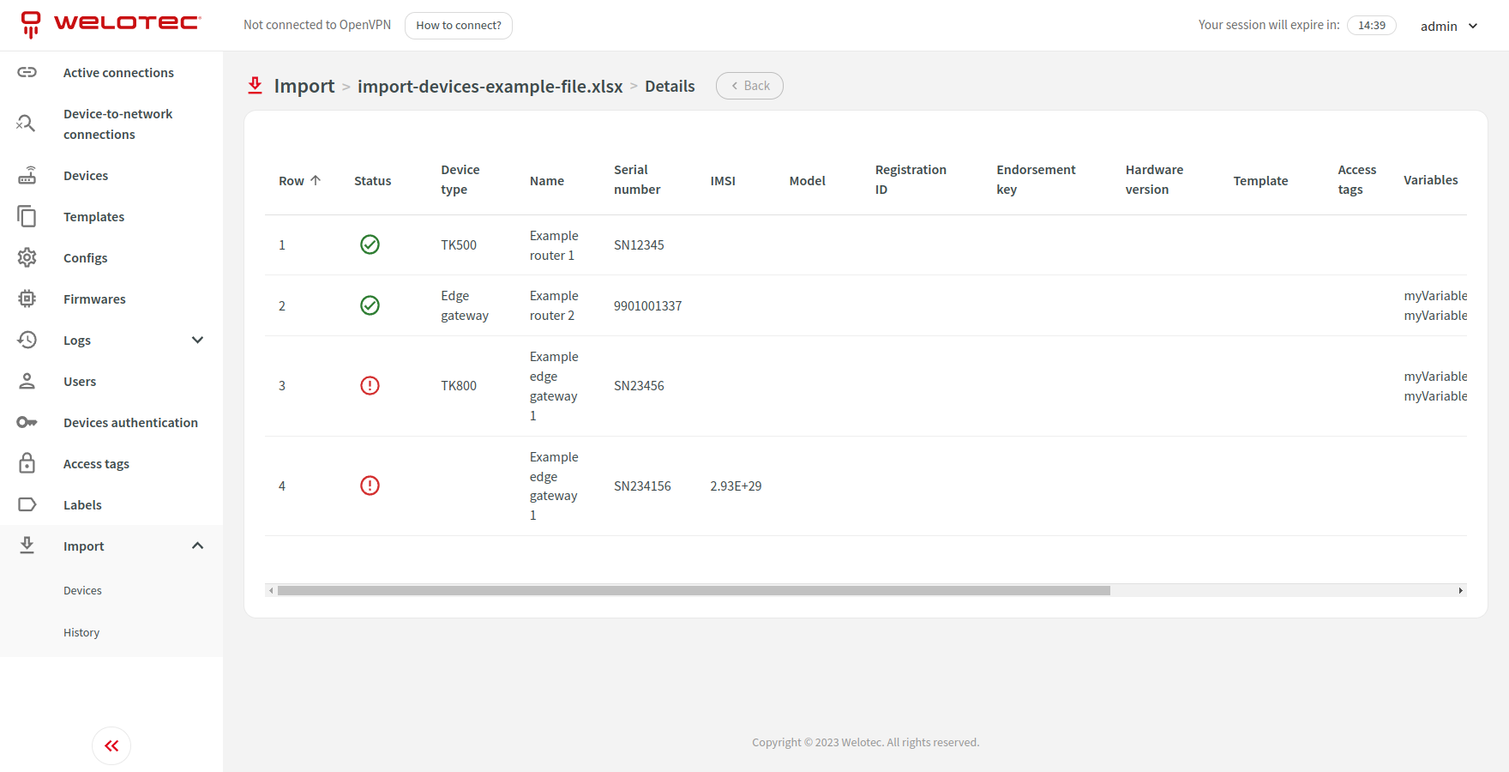Collapse the Import submenu chevron

tap(197, 546)
